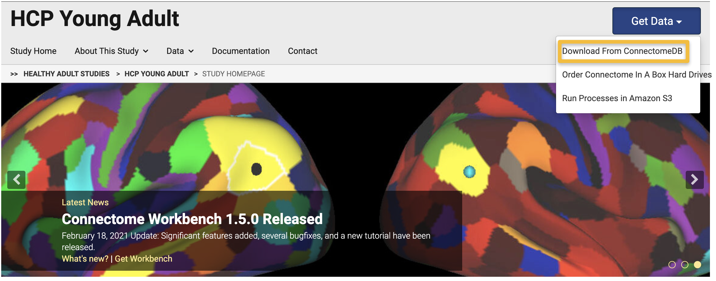Expand the Get Data dropdown button
This screenshot has height=281, width=716.
tap(656, 21)
